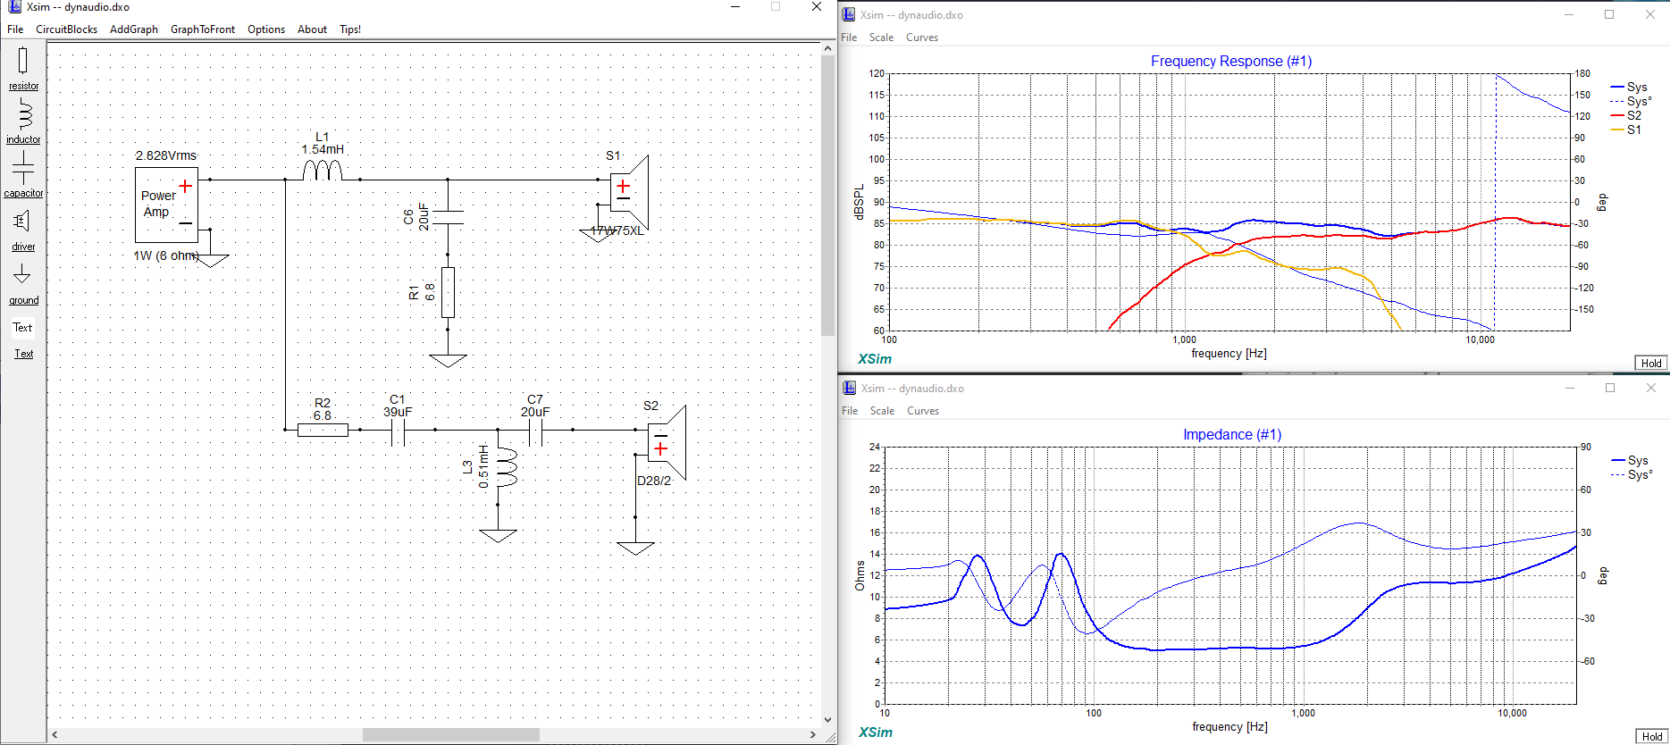Select resistor R1 6.8 in schematic
The height and width of the screenshot is (745, 1670).
448,292
